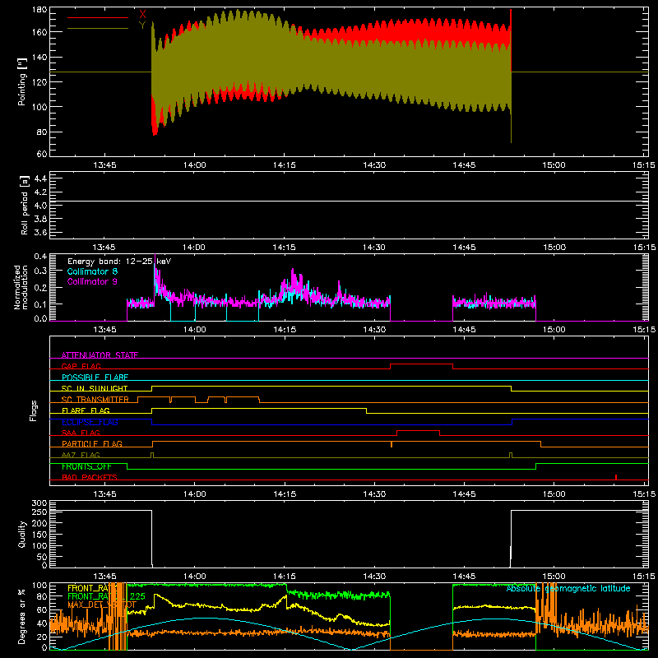Image resolution: width=658 pixels, height=658 pixels.
Task: Click 14:45 tick under the Quality plot
Action: point(464,577)
